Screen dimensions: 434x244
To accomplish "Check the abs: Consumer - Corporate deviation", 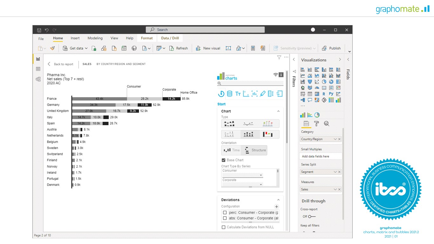I will 225,218.
